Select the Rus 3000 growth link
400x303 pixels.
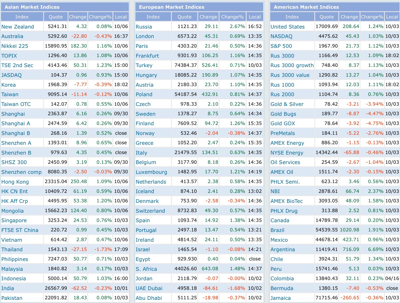pos(292,66)
